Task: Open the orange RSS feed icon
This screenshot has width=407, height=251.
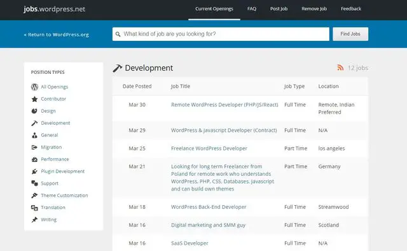Action: click(x=340, y=68)
